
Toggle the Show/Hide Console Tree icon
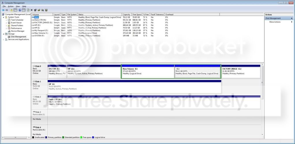15,10
